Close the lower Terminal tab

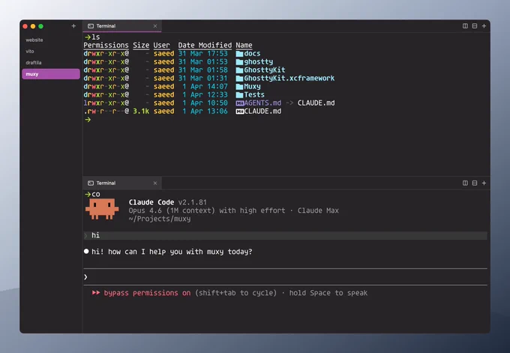(x=155, y=183)
